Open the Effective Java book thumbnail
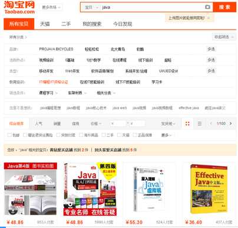Screen dimensions: 238x228 [x=209, y=189]
